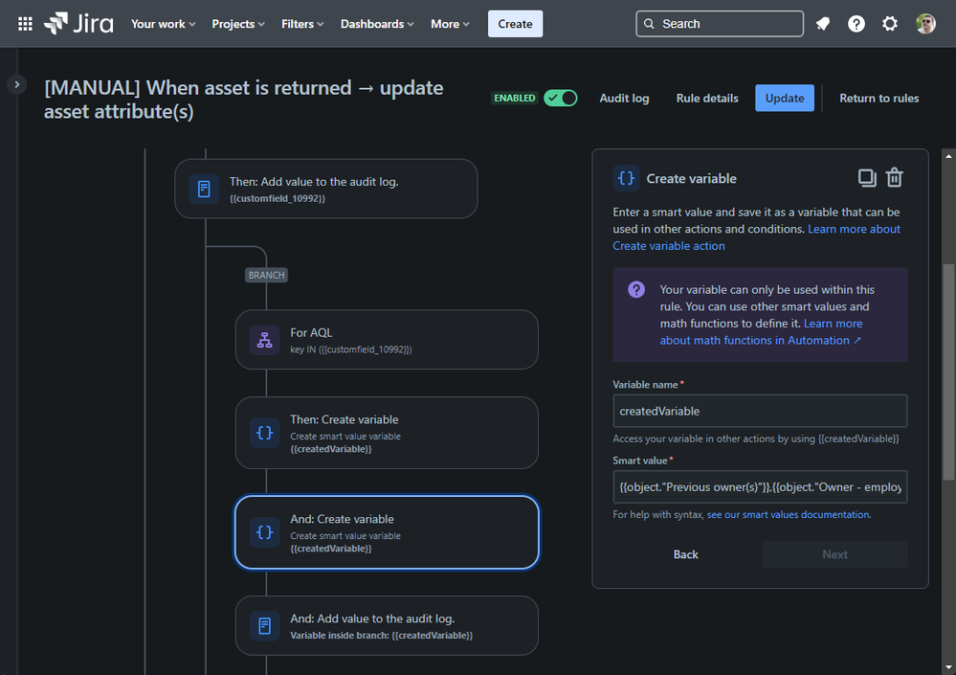Select the 'Then: Create variable' step

[x=387, y=433]
